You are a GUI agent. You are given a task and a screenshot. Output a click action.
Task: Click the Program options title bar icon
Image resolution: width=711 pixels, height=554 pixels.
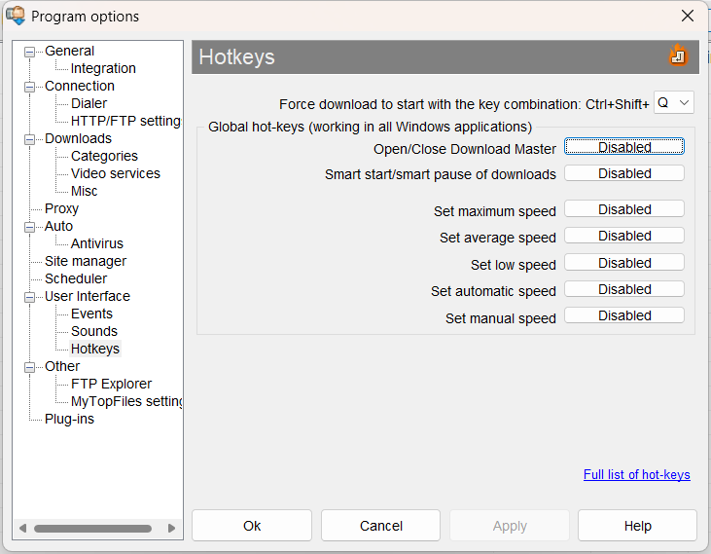click(x=16, y=16)
